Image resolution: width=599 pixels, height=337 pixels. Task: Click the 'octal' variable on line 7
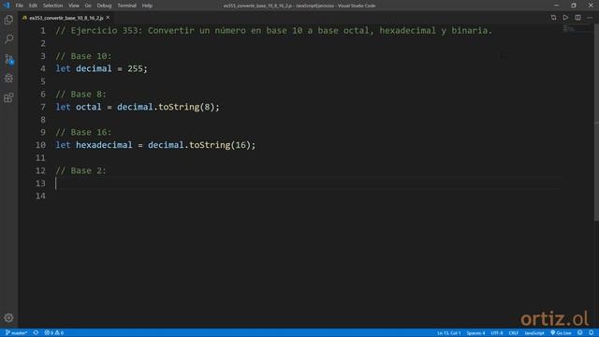point(89,107)
